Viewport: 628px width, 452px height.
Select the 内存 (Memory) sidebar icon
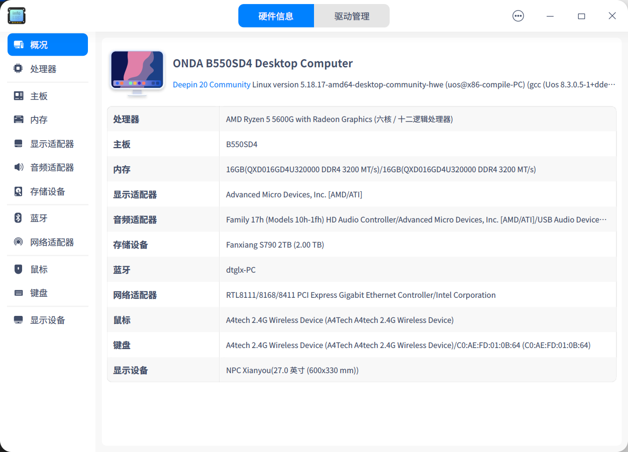click(x=17, y=119)
